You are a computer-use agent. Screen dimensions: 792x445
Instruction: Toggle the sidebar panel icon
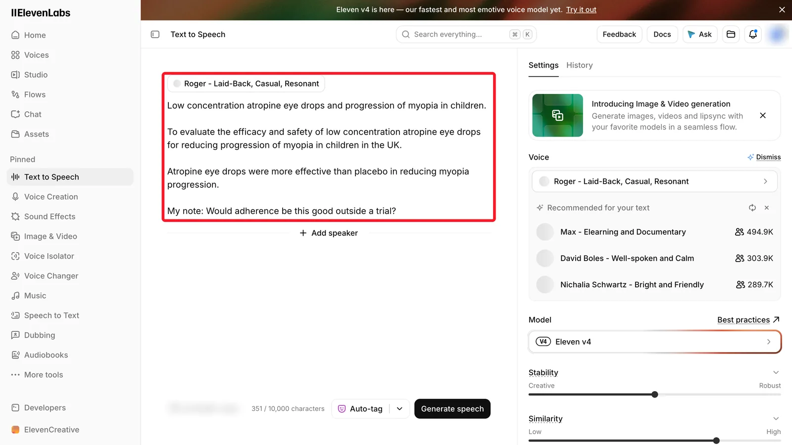coord(155,34)
